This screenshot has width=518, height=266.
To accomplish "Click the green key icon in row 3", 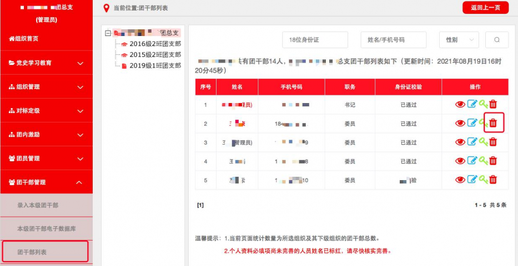I will coord(483,142).
